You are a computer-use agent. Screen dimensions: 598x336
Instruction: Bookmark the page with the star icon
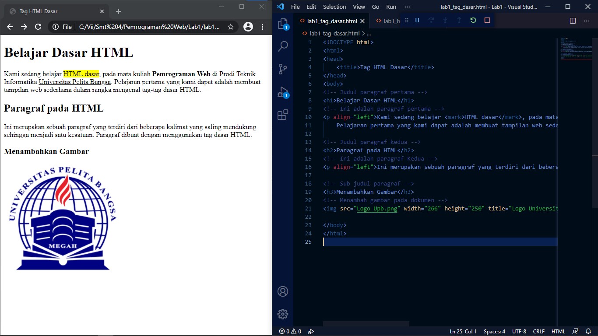tap(230, 26)
